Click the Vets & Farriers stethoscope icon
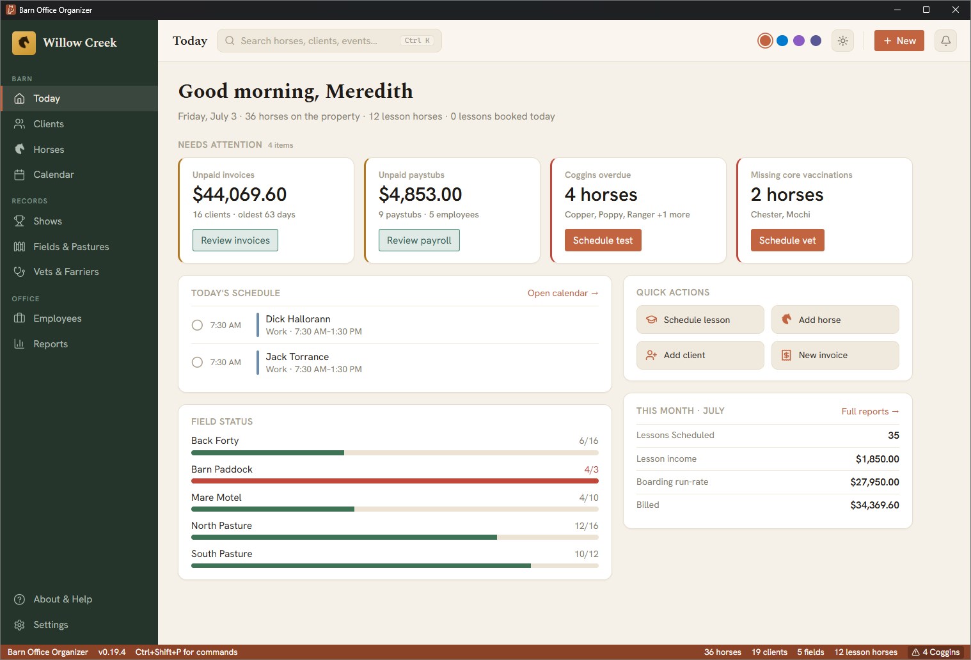The width and height of the screenshot is (971, 660). tap(20, 272)
